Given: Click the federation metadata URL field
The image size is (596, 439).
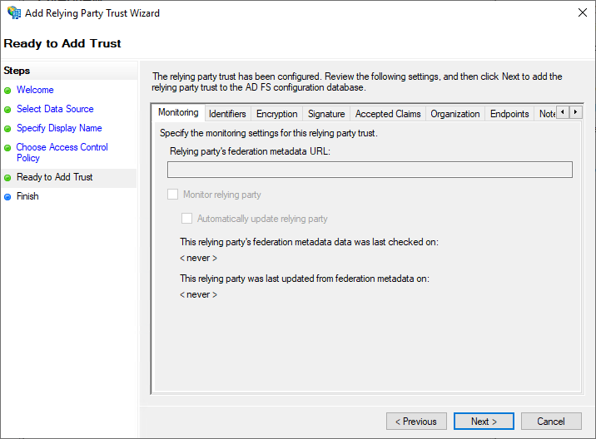Looking at the screenshot, I should coord(370,170).
